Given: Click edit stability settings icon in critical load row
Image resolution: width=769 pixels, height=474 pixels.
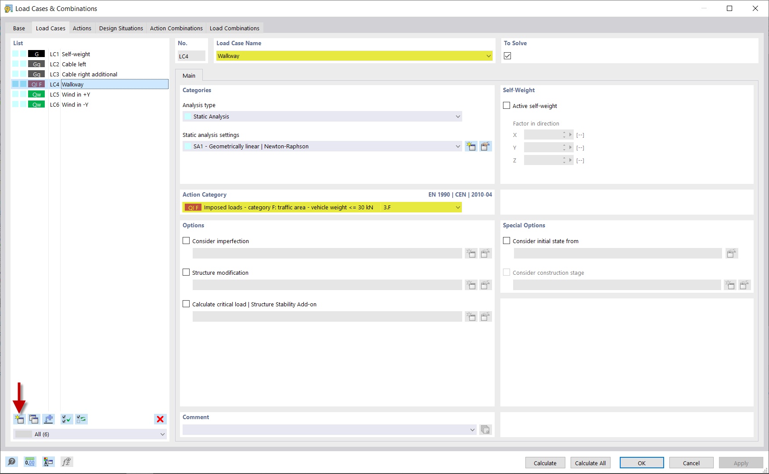Looking at the screenshot, I should [x=485, y=316].
